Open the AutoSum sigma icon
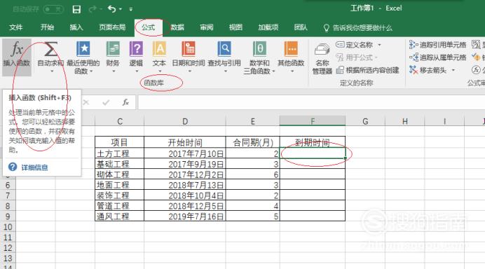This screenshot has height=269, width=485. (x=50, y=49)
